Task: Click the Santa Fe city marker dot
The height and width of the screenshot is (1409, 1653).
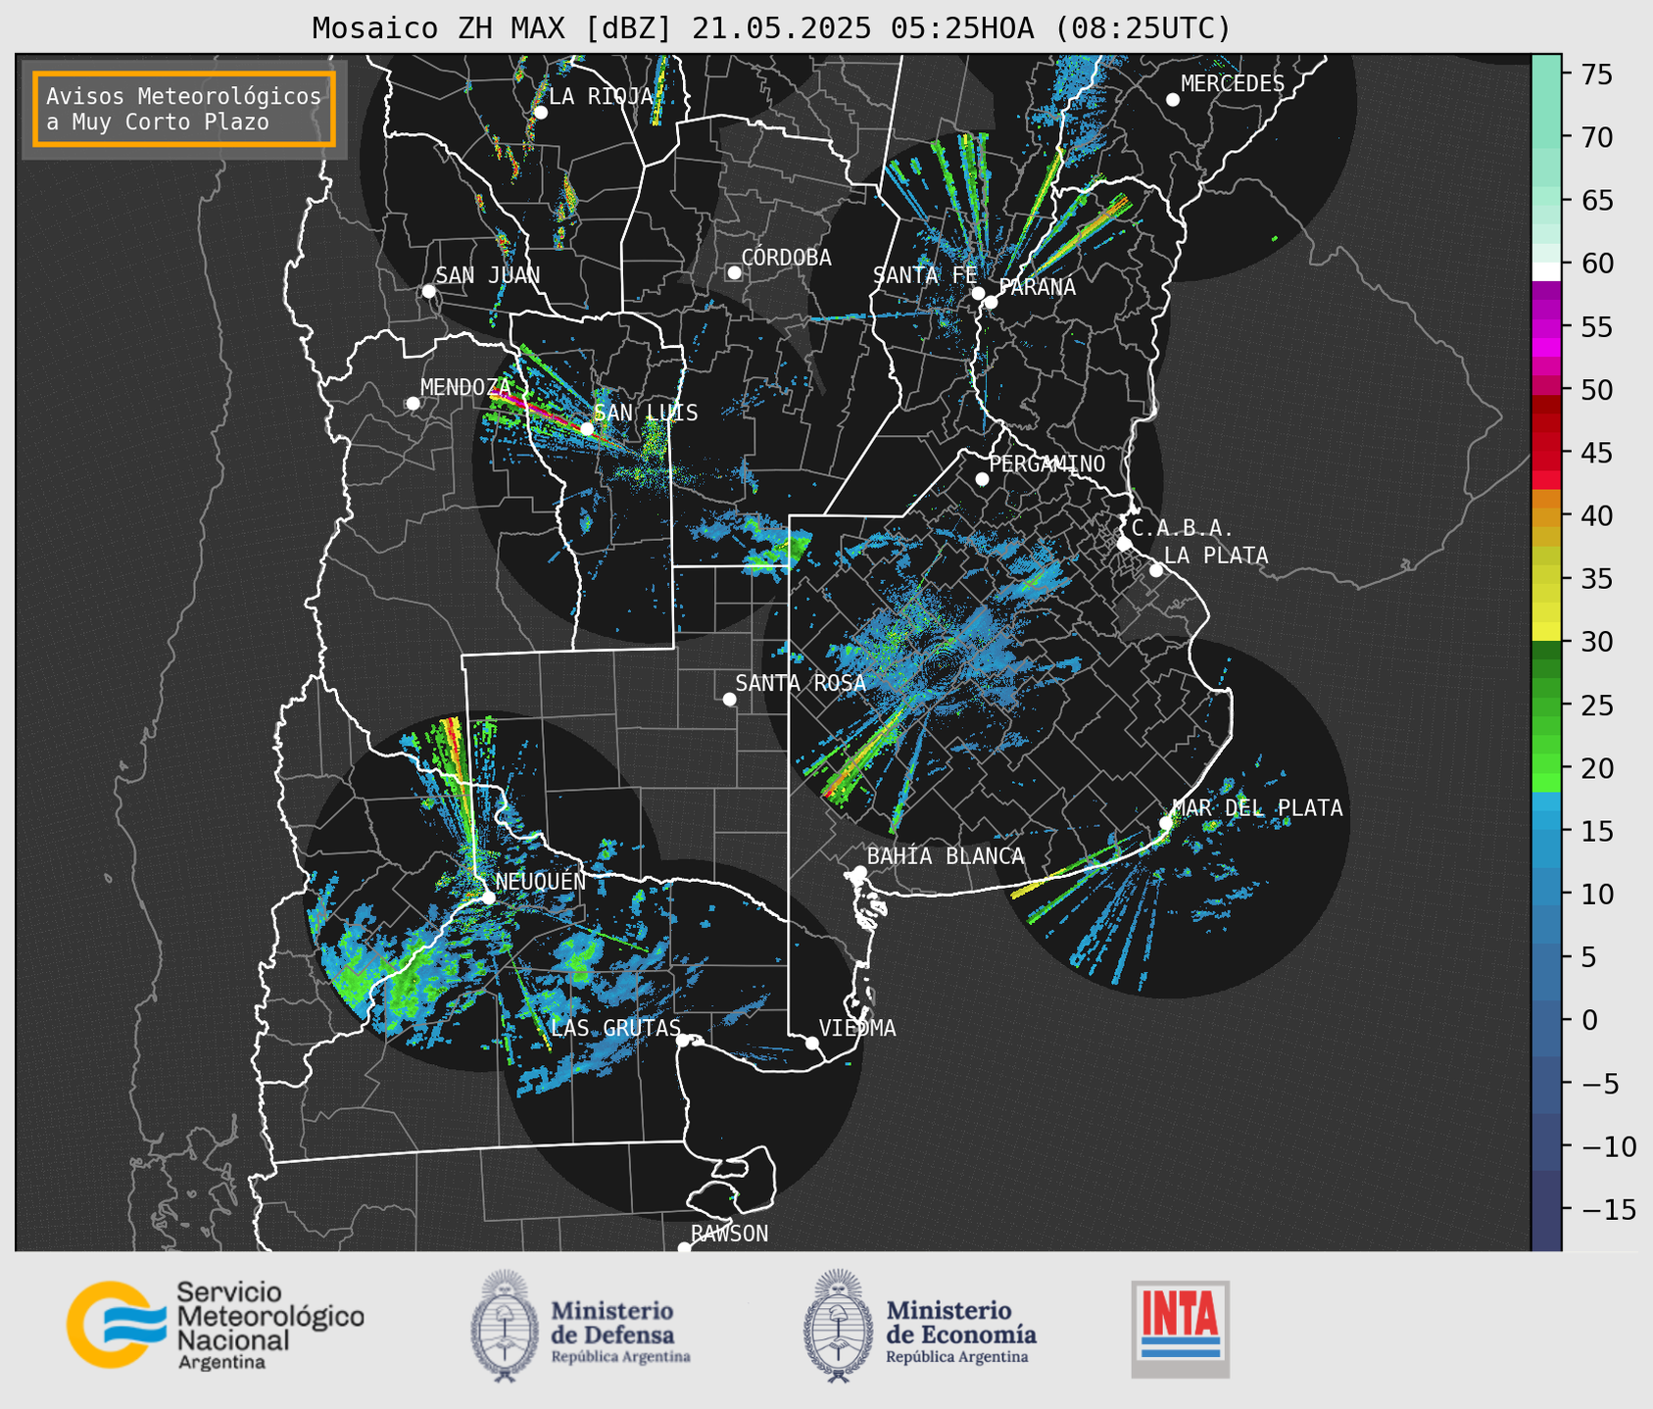Action: pyautogui.click(x=978, y=293)
